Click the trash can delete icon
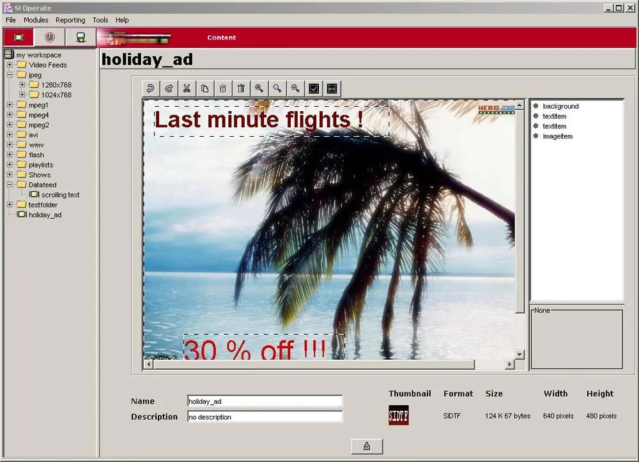The height and width of the screenshot is (462, 639). [241, 89]
